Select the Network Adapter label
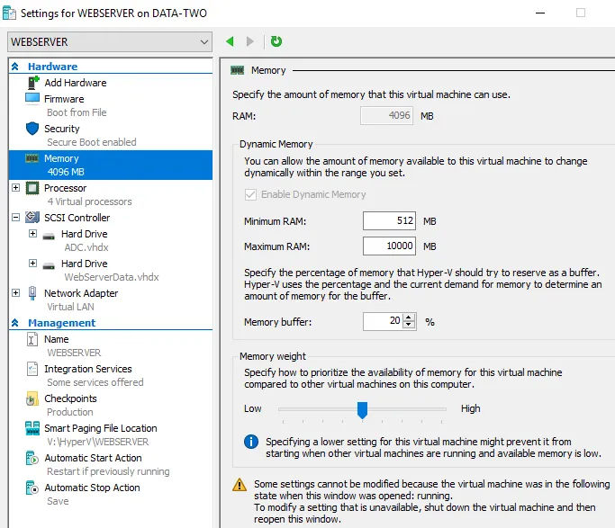 pyautogui.click(x=81, y=293)
